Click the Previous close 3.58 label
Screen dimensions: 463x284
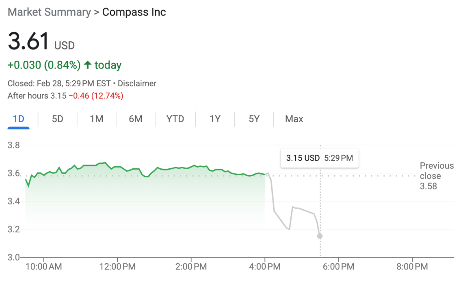437,176
